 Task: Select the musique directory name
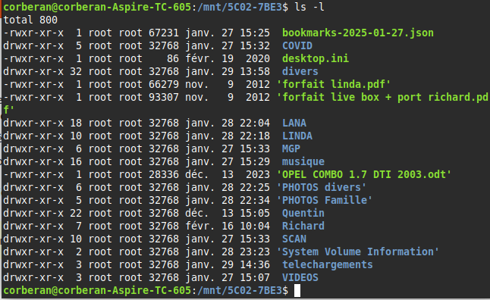click(x=303, y=161)
